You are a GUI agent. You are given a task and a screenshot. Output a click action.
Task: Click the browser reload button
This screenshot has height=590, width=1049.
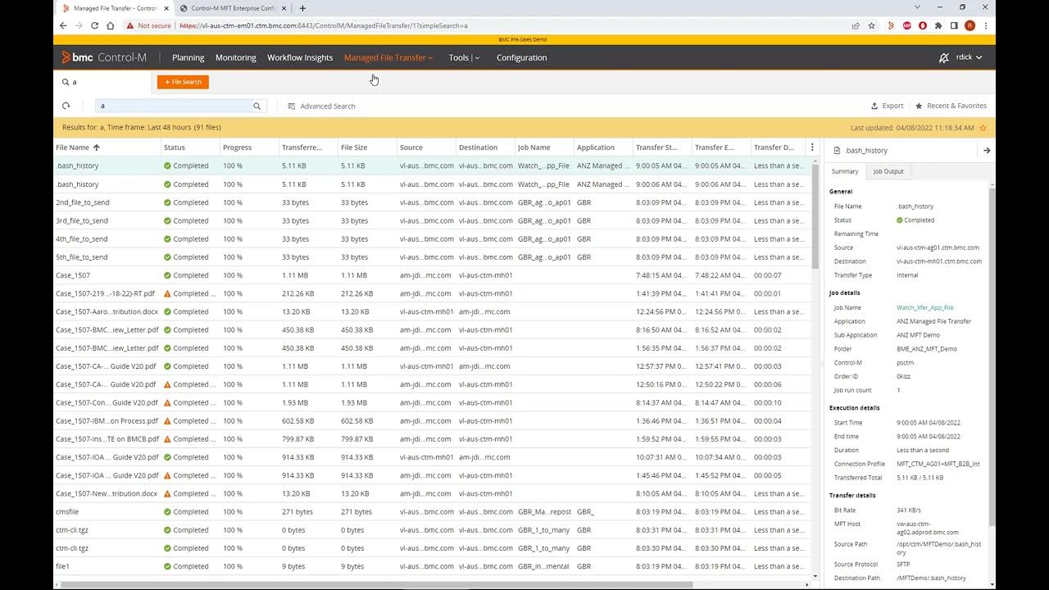(95, 25)
